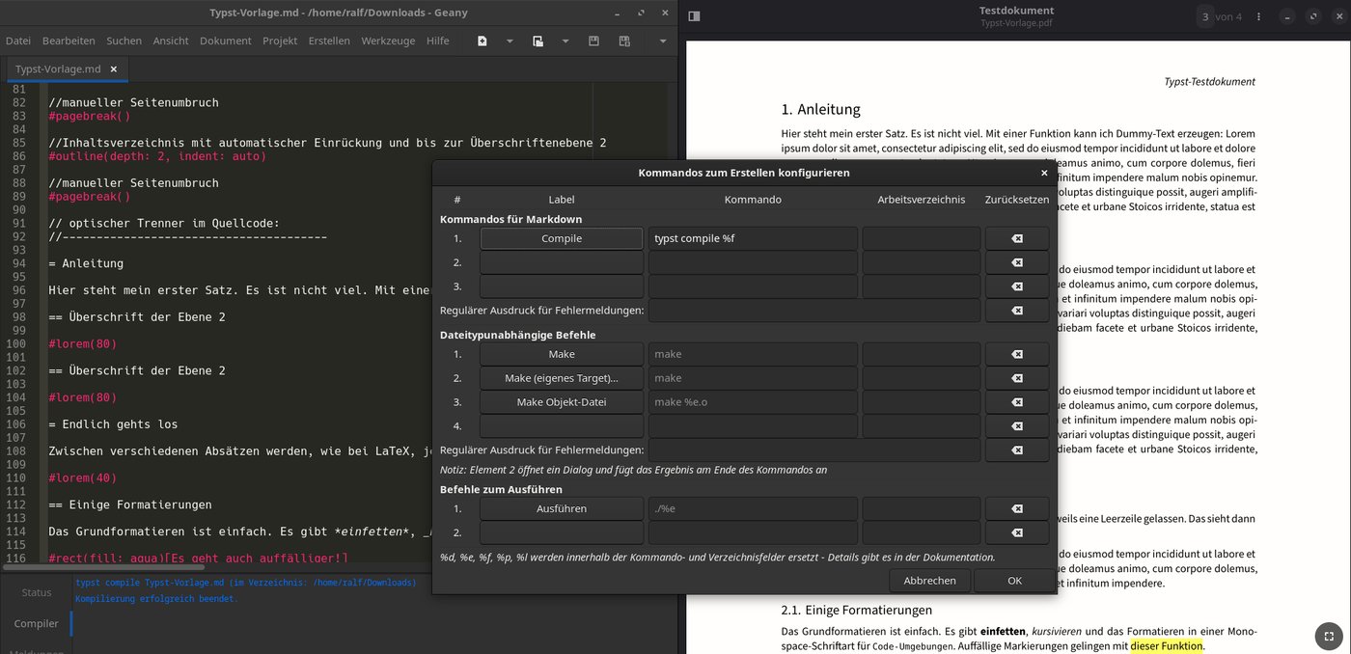Click the 'typst compile %f' command field
Image resolution: width=1351 pixels, height=654 pixels.
tap(753, 239)
